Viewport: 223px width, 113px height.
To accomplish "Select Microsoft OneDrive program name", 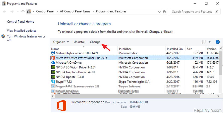I will [x=69, y=63].
